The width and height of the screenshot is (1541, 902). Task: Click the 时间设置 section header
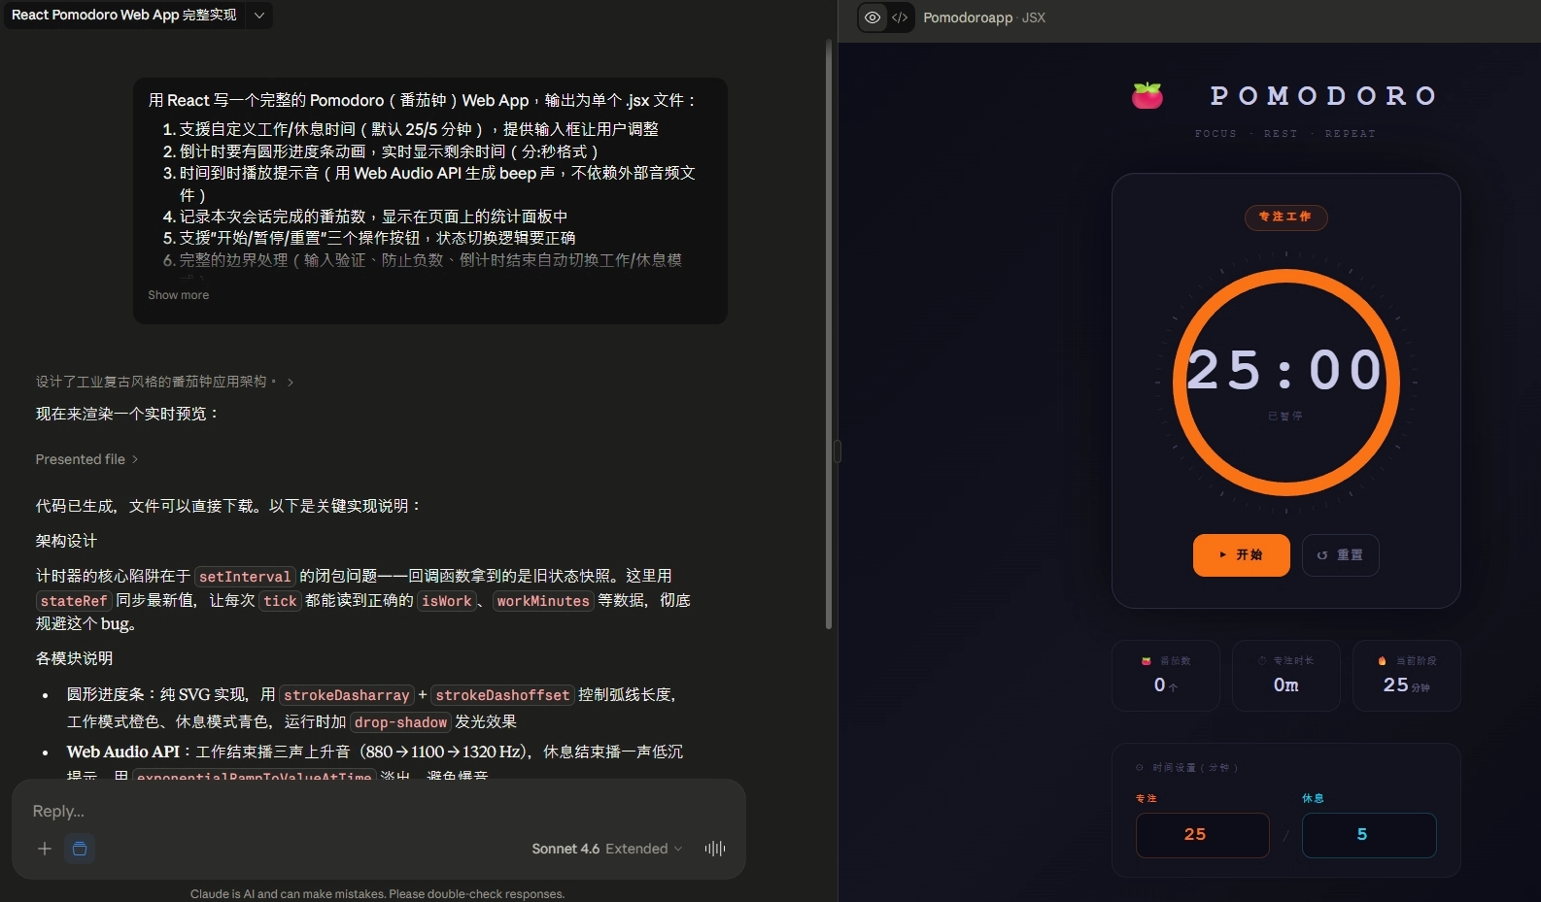[1187, 768]
